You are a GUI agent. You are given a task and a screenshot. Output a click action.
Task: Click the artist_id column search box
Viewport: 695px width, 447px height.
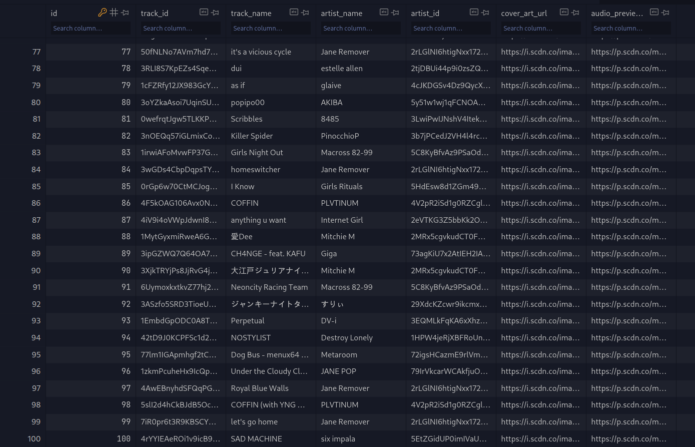[x=450, y=28]
